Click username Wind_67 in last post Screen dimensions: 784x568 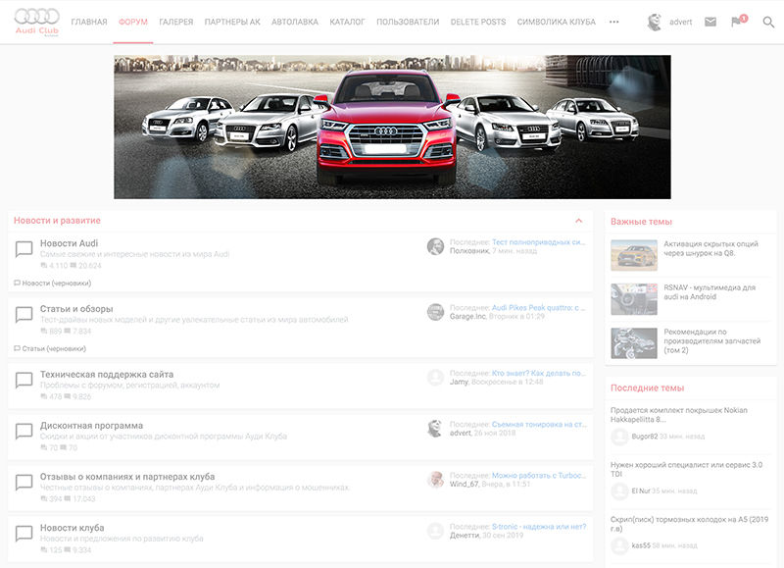[x=465, y=484]
